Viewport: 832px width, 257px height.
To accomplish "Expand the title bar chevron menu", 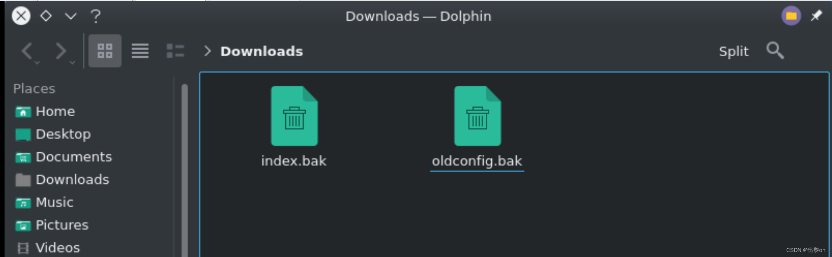I will tap(71, 16).
